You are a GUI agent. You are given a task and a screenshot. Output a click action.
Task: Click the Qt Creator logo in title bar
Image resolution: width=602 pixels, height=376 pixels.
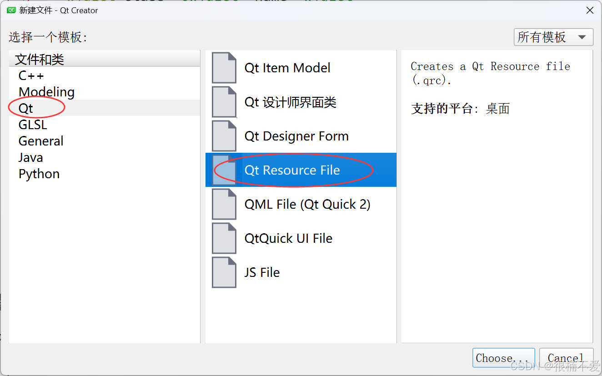11,10
